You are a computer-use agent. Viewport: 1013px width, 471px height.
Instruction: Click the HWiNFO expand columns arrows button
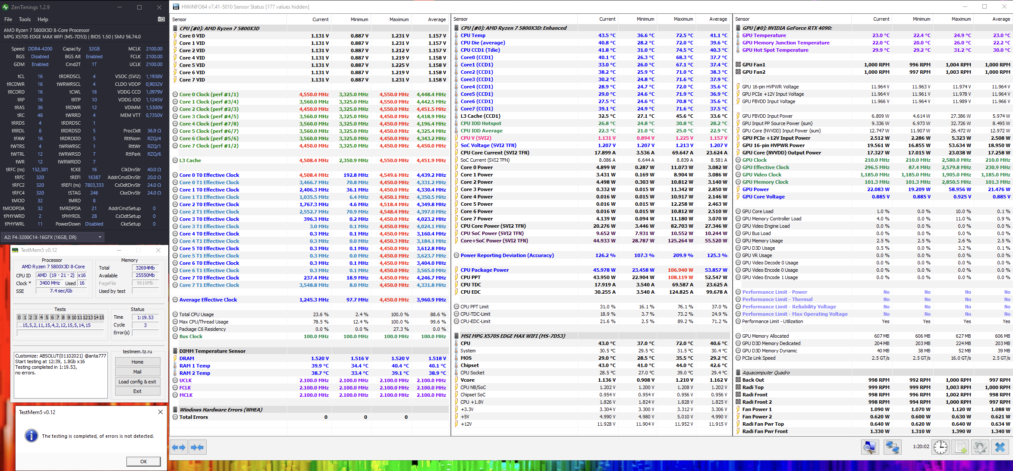tap(179, 447)
